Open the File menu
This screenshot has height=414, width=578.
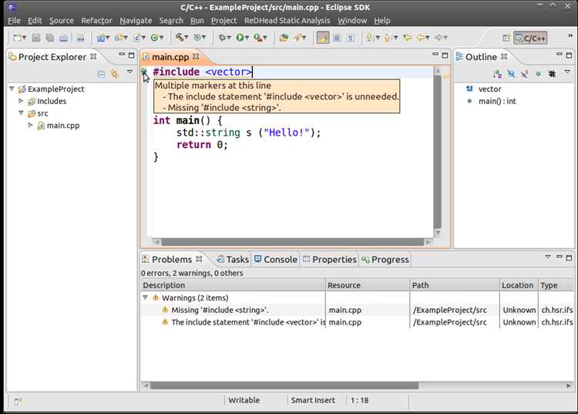pos(14,21)
